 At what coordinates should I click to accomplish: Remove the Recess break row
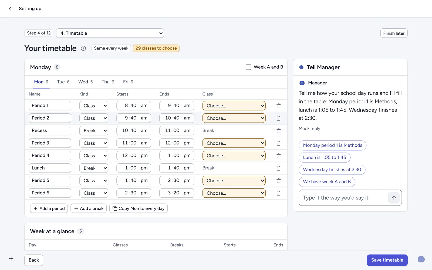pos(279,131)
